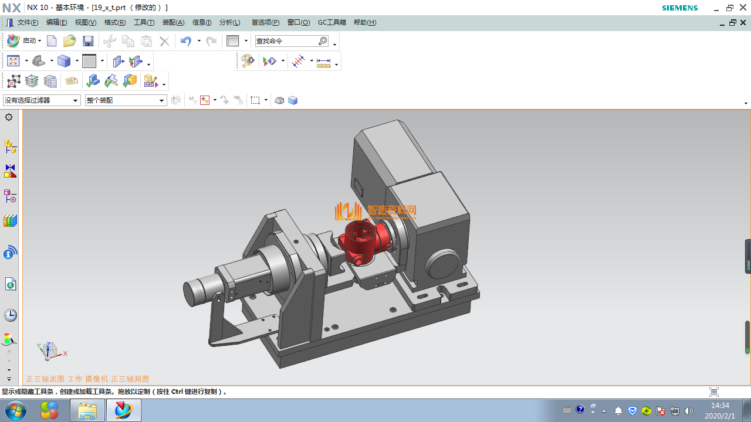
Task: Open the 装配(A) menu
Action: coord(173,22)
